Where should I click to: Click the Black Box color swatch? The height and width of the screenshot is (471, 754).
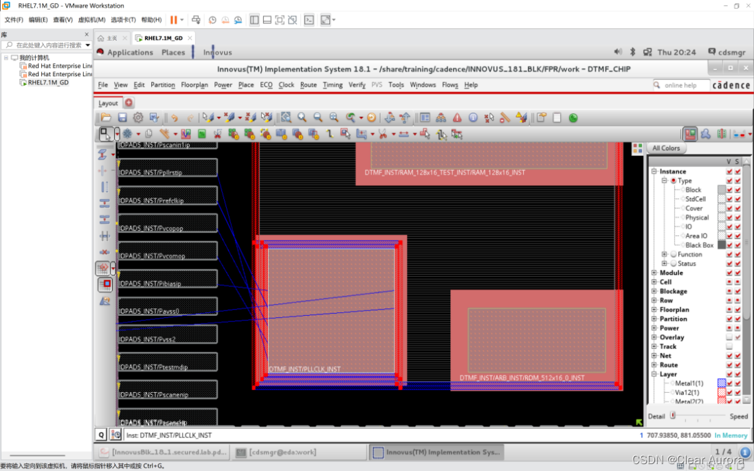[x=721, y=245]
